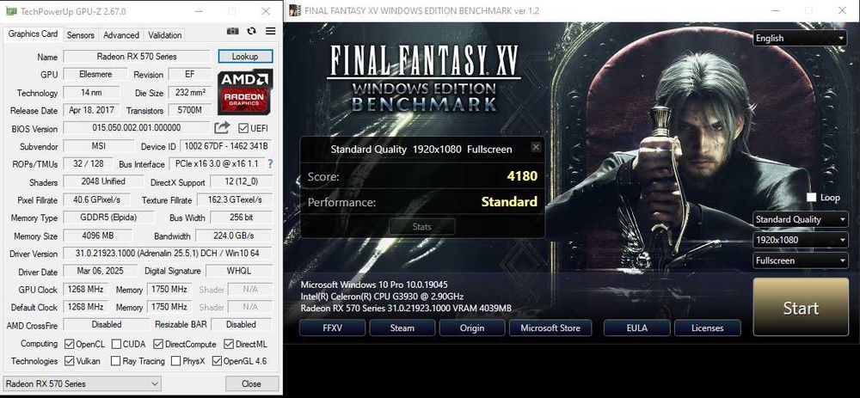Click the score value 4180
The width and height of the screenshot is (860, 398).
pyautogui.click(x=523, y=176)
